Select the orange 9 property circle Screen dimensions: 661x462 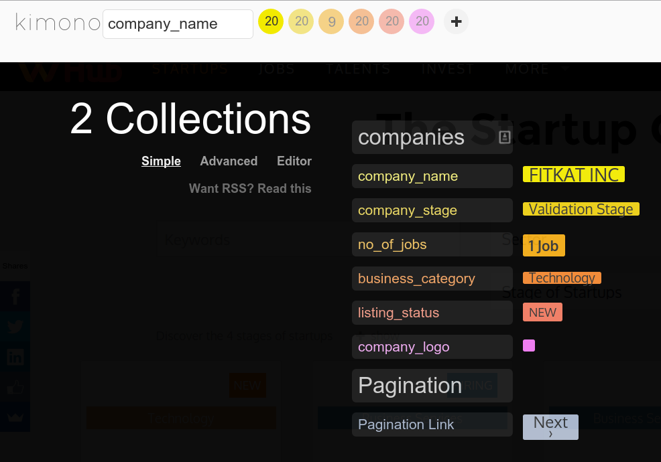pyautogui.click(x=331, y=21)
